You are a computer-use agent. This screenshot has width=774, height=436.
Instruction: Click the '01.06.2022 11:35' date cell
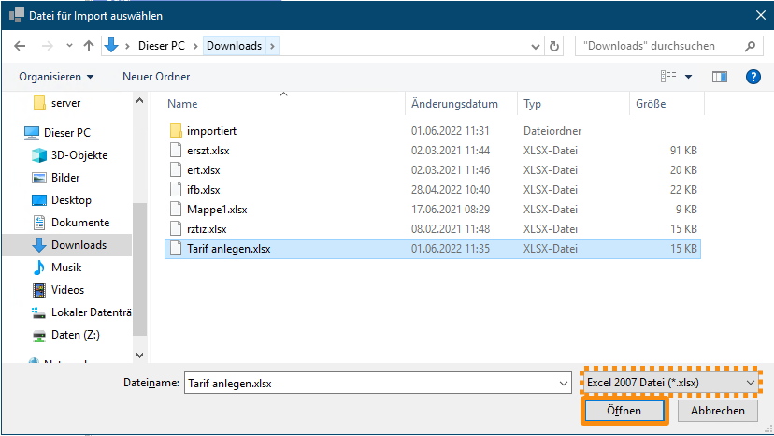451,249
